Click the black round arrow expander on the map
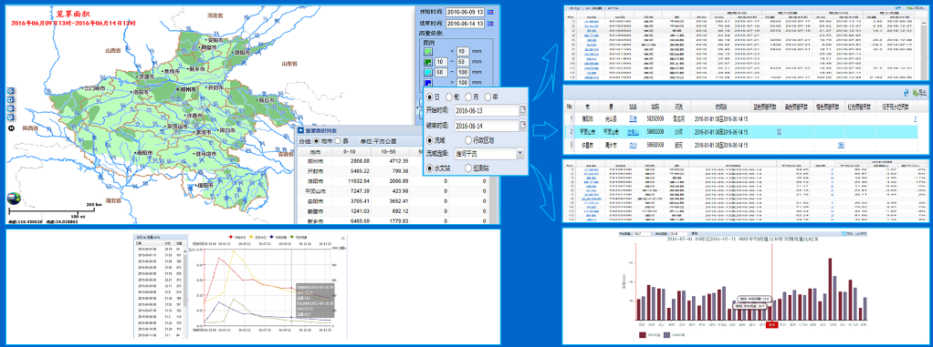Viewport: 933px width, 347px height. click(11, 128)
